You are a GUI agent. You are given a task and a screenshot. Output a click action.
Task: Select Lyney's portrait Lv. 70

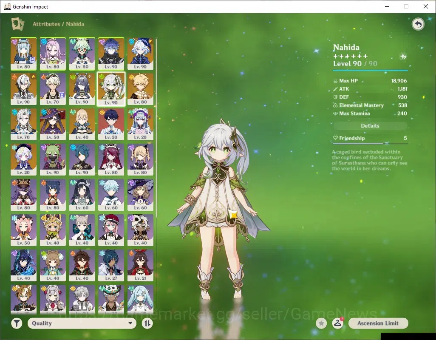pos(53,89)
